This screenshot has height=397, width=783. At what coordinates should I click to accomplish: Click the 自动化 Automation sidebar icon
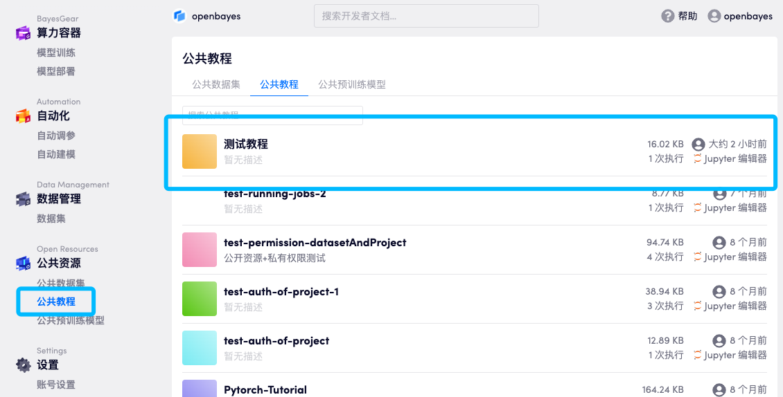click(x=24, y=116)
